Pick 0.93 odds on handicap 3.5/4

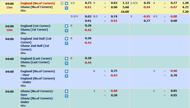(88, 16)
